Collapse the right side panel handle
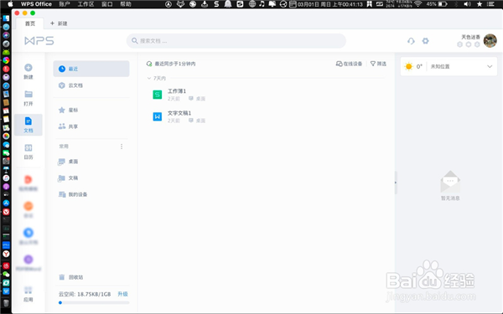This screenshot has height=314, width=503. pos(396,183)
